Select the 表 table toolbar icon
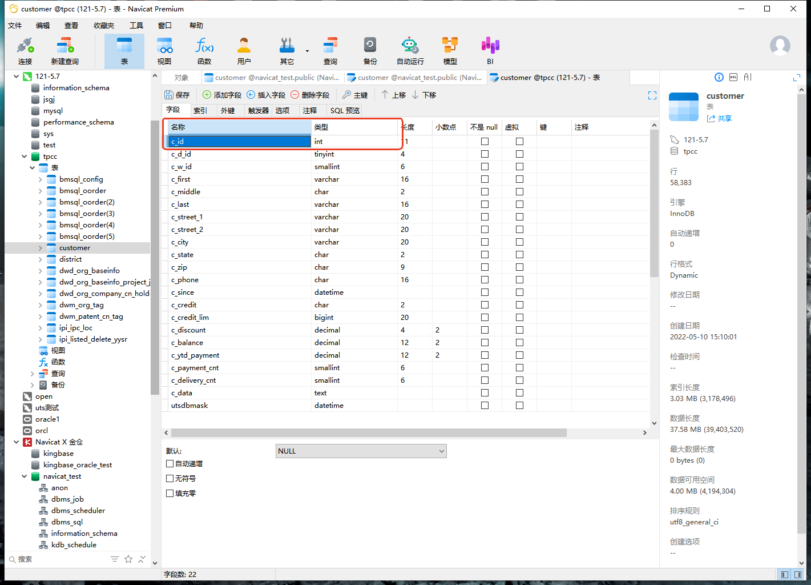This screenshot has width=811, height=585. click(124, 51)
